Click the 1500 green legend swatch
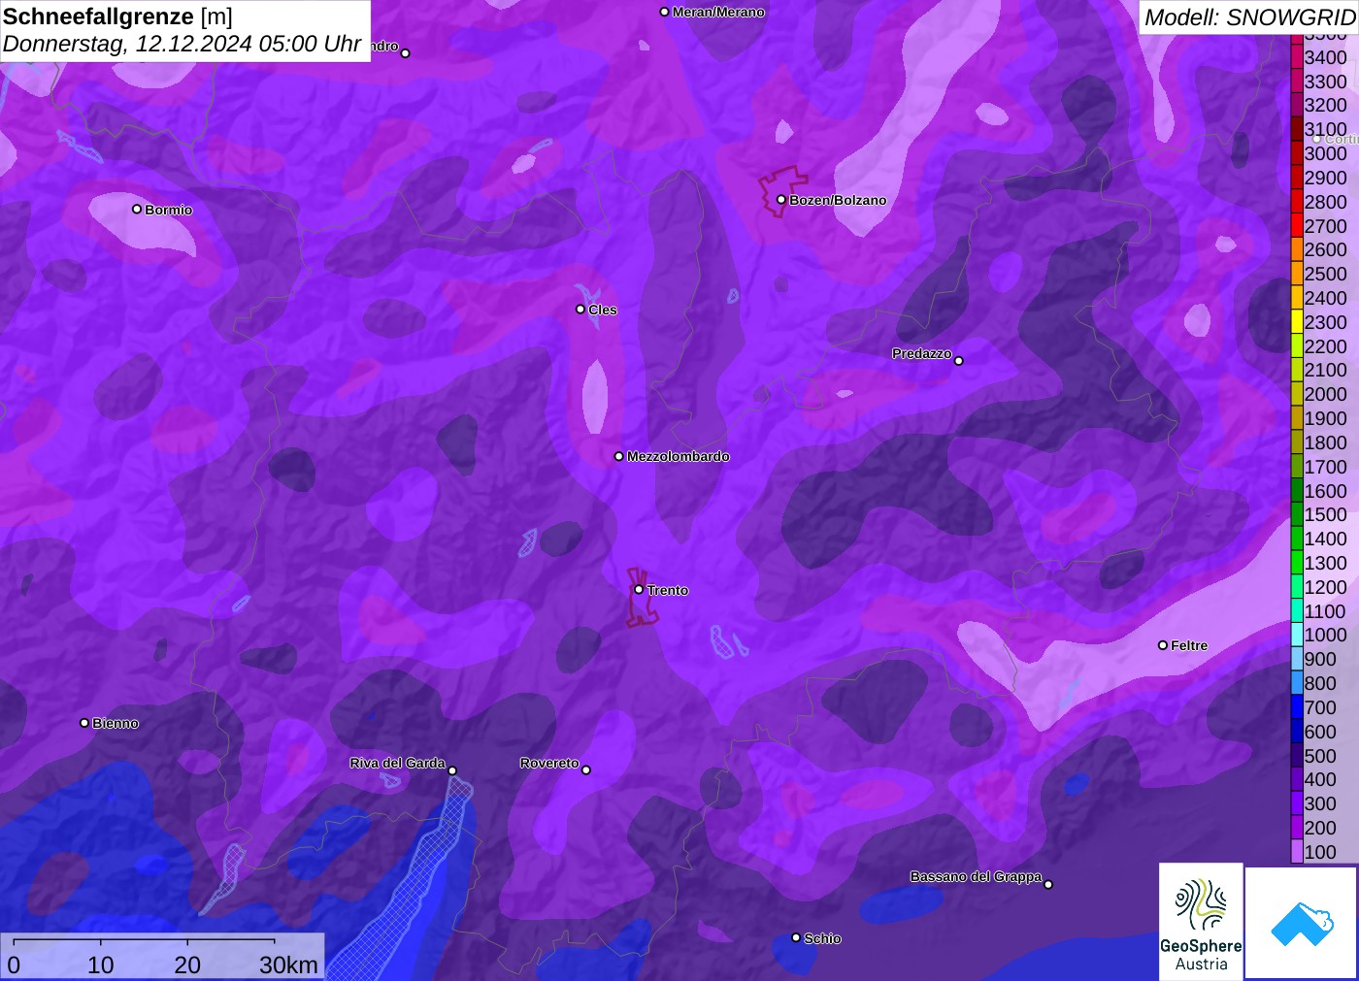Viewport: 1359px width, 981px height. tap(1297, 514)
